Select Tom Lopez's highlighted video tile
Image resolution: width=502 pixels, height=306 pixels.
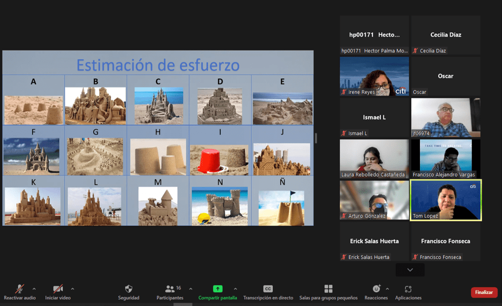446,200
